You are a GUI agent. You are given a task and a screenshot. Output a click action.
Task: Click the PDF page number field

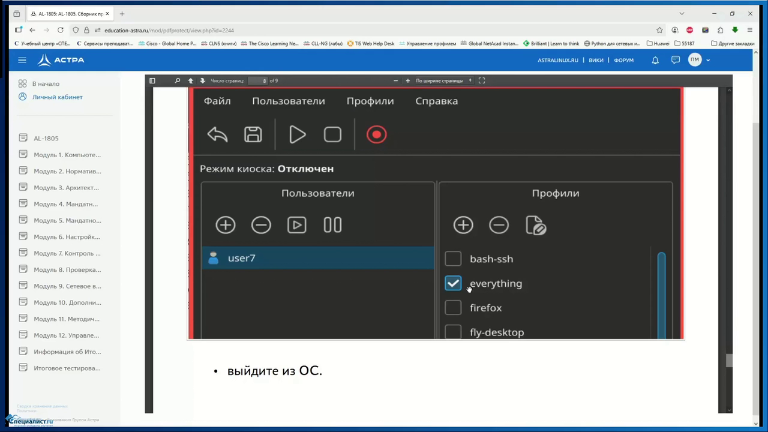coord(258,80)
